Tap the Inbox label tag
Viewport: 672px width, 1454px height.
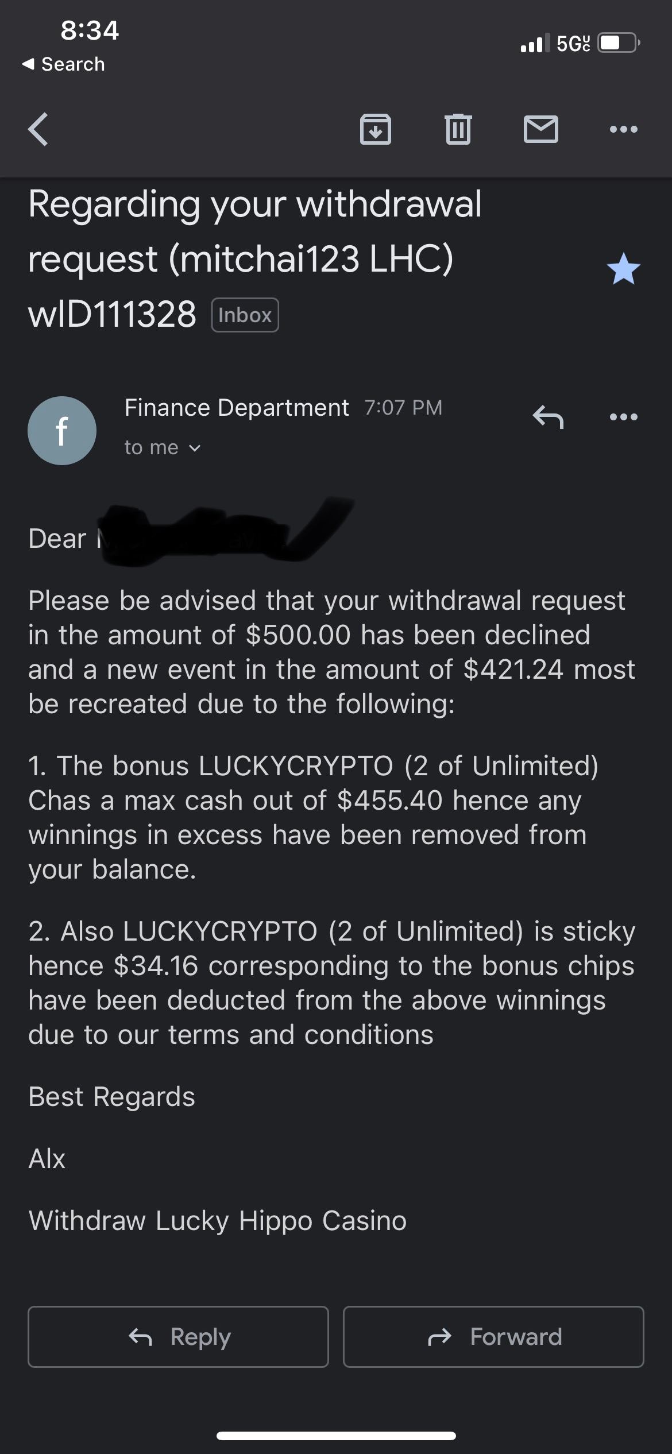(x=245, y=315)
